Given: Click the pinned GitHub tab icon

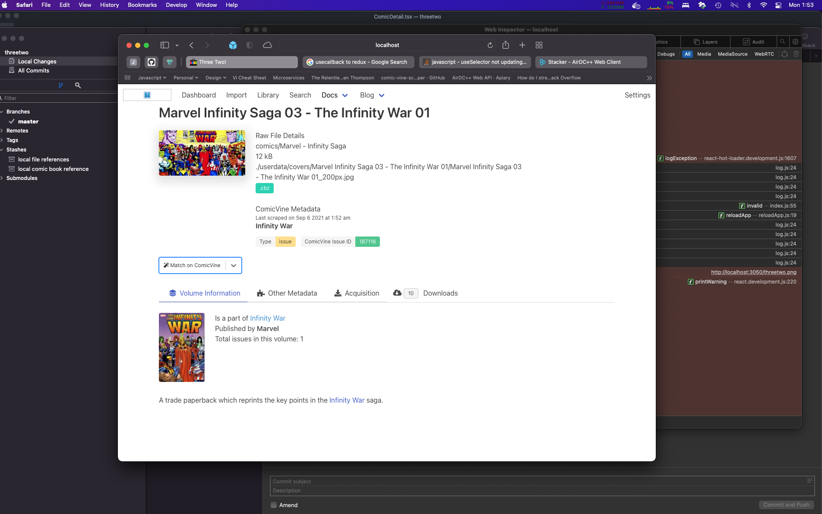Looking at the screenshot, I should point(152,62).
